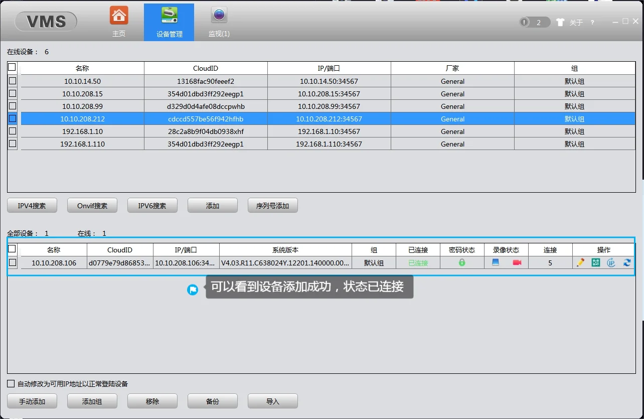This screenshot has height=419, width=644.
Task: Open the 监视(1) monitor tab
Action: [219, 22]
